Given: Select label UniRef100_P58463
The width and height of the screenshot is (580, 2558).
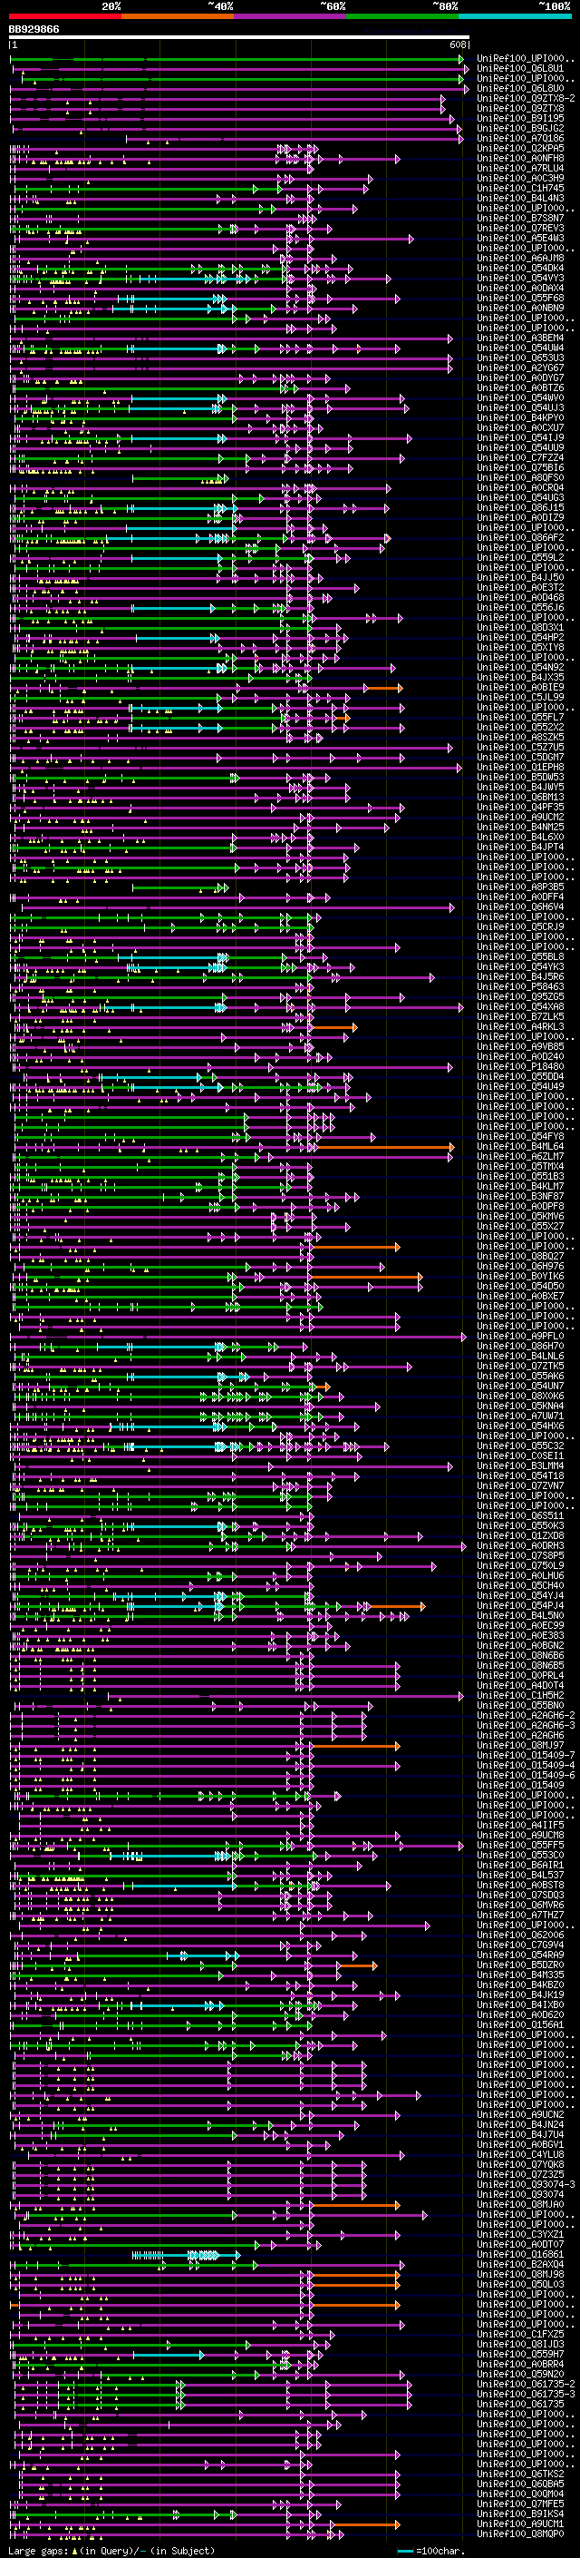Looking at the screenshot, I should pos(520,987).
